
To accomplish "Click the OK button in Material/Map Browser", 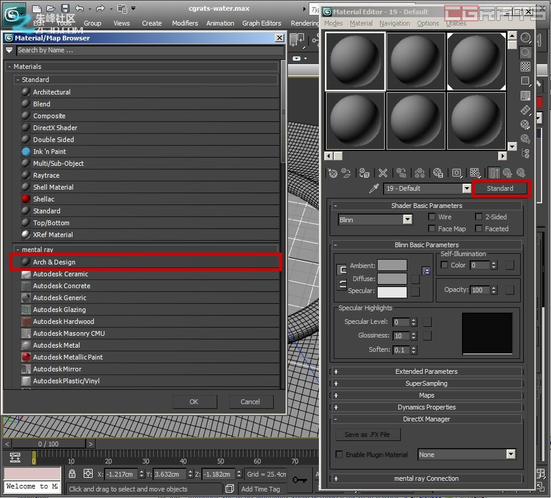I will coord(194,402).
